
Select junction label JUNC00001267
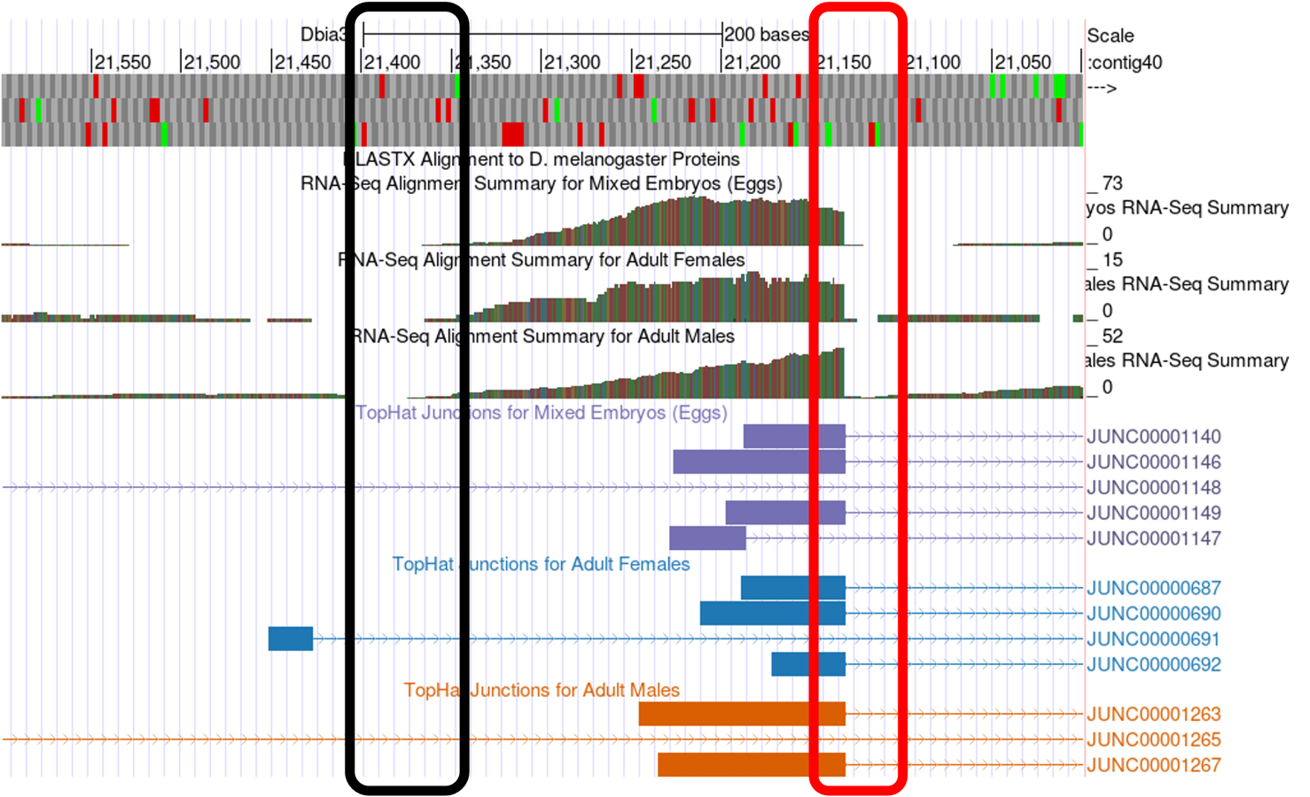pos(1154,765)
